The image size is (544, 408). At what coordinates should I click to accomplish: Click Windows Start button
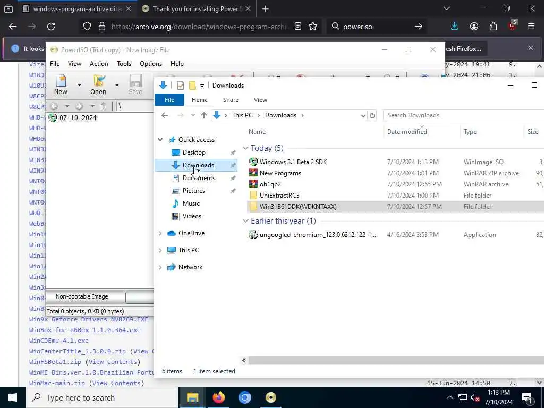(x=13, y=397)
